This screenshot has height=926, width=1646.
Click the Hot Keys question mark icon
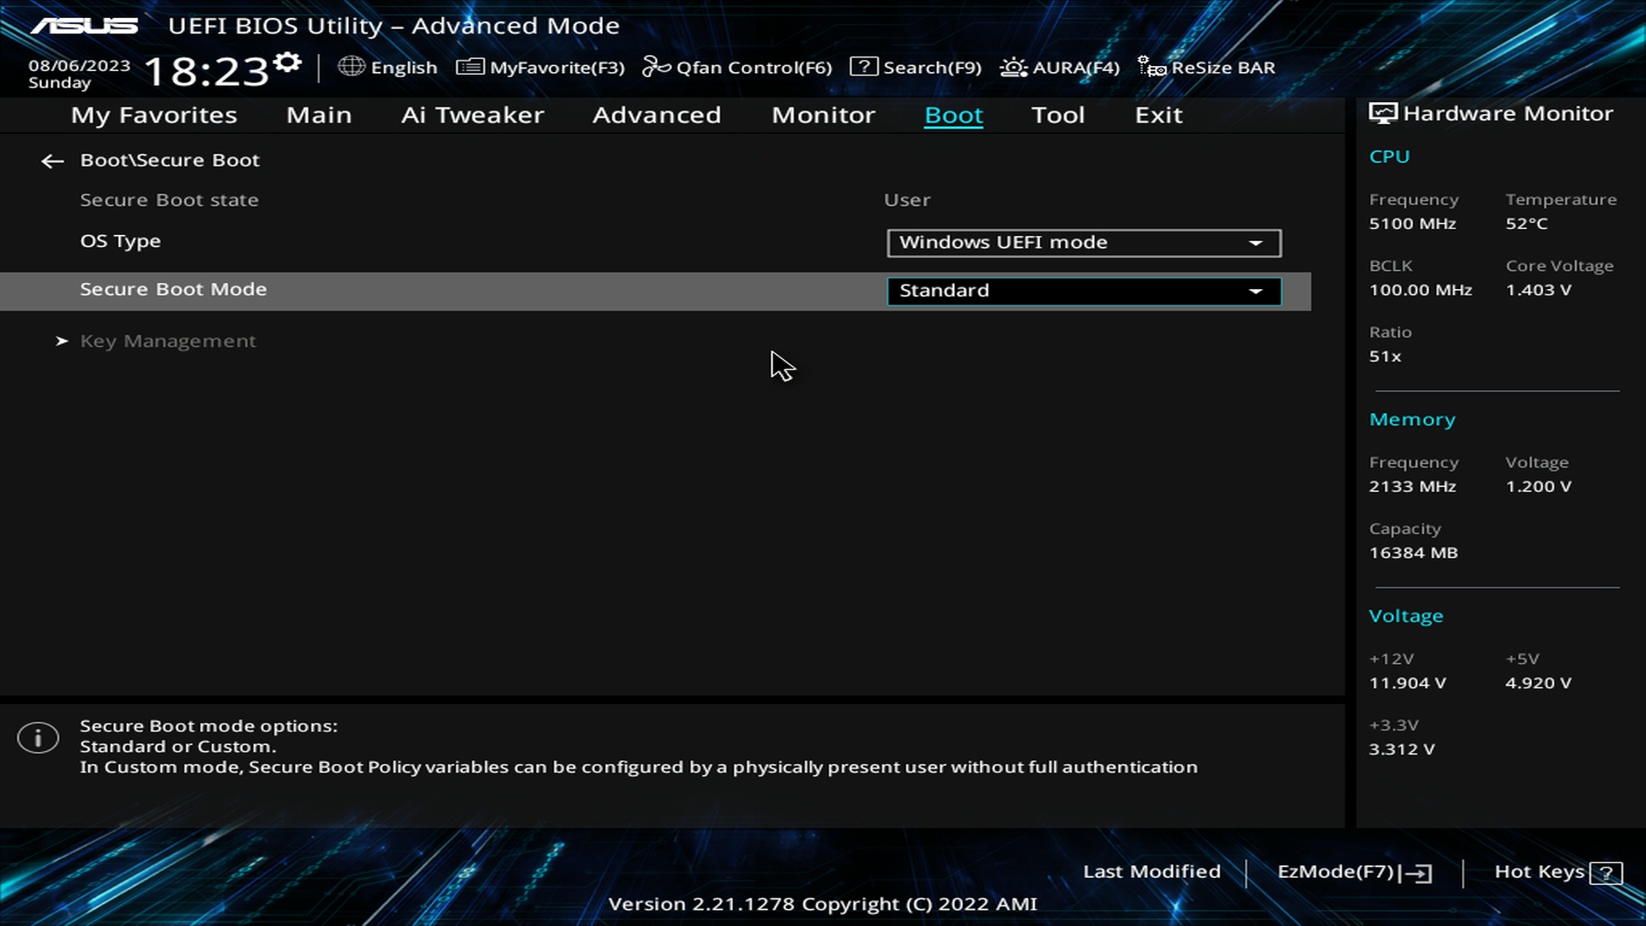1606,873
